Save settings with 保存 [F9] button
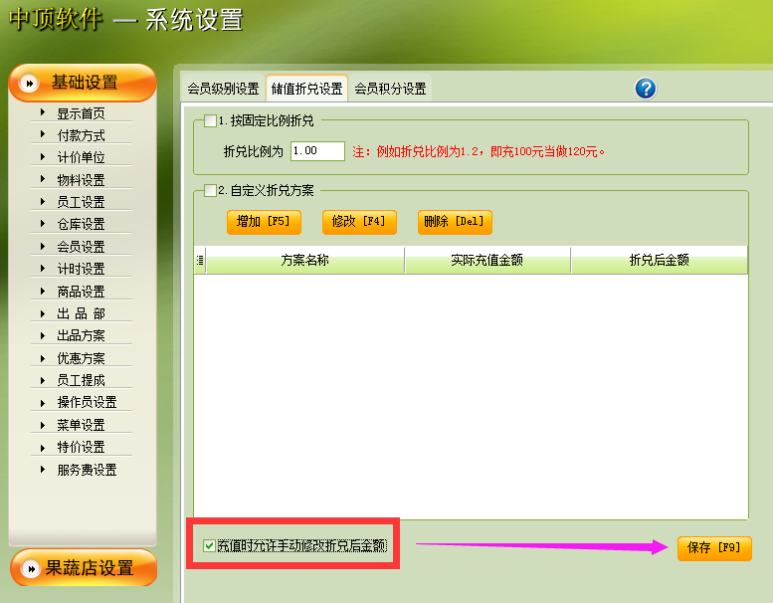Image resolution: width=773 pixels, height=603 pixels. click(x=714, y=548)
